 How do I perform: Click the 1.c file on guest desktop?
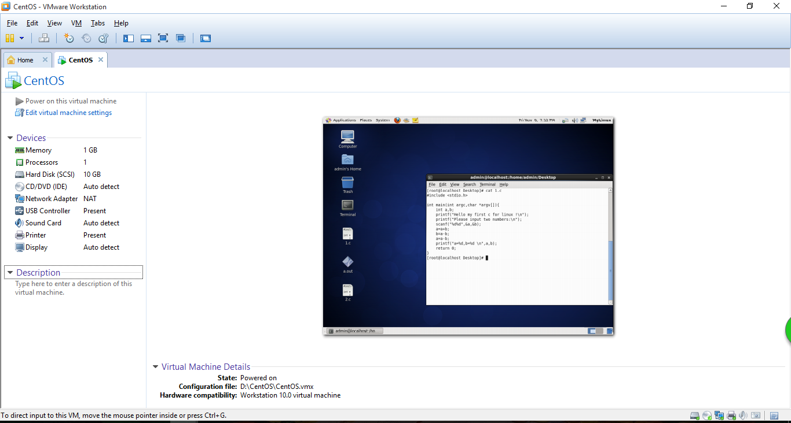(x=347, y=236)
